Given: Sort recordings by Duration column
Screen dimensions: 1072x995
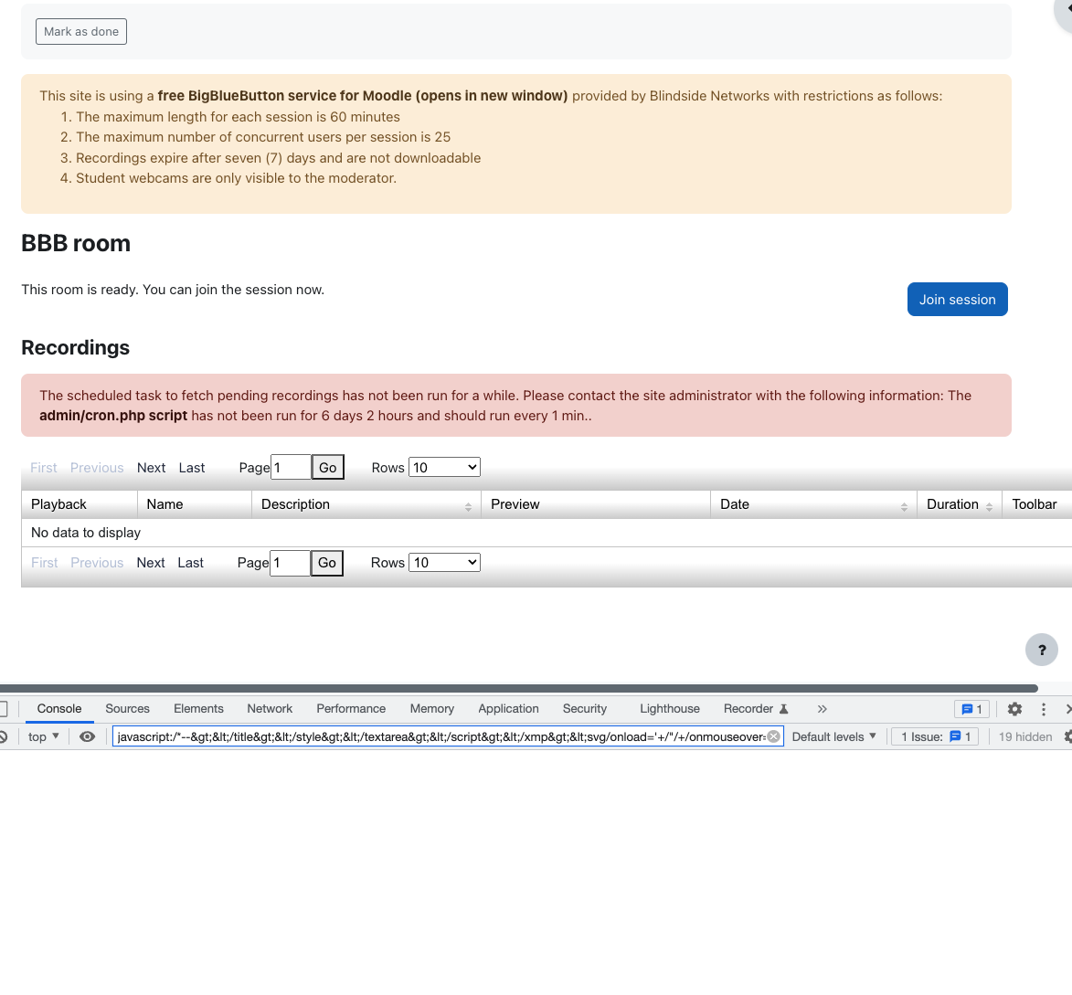Looking at the screenshot, I should (960, 504).
